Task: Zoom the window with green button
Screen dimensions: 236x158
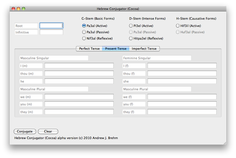Action: click(x=24, y=9)
